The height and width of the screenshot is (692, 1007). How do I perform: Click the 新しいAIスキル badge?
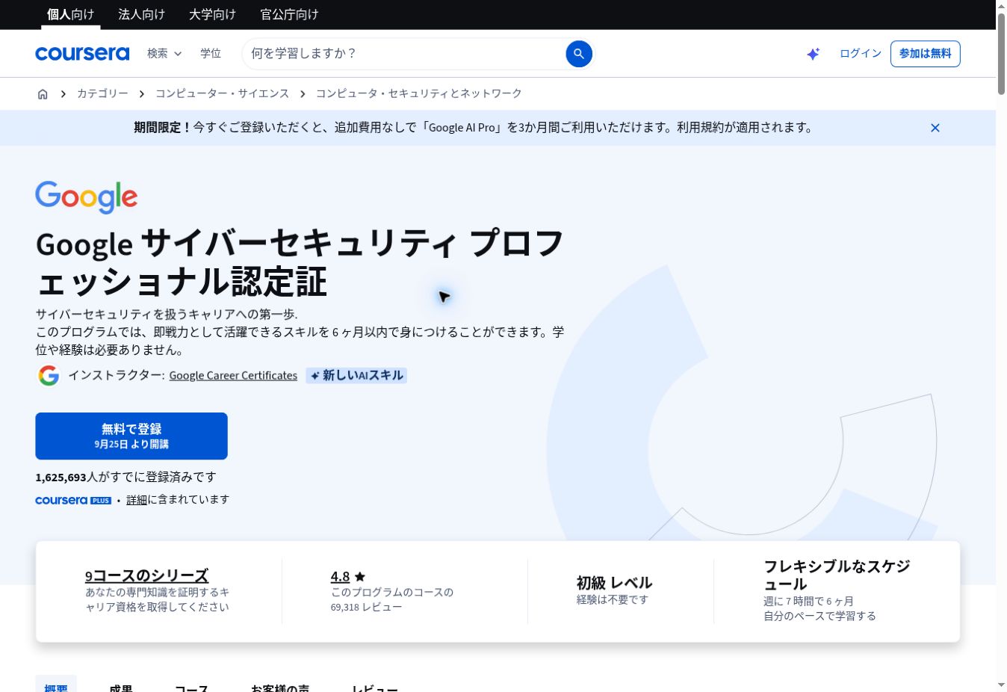point(356,375)
